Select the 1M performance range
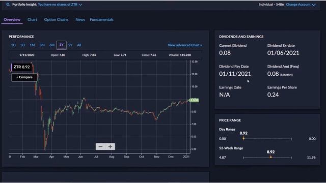 32,45
